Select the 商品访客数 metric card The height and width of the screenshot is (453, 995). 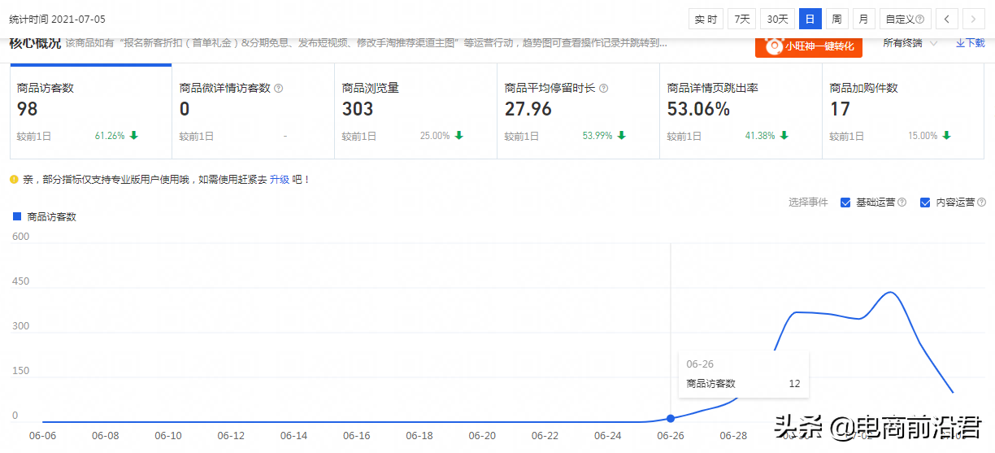click(90, 111)
